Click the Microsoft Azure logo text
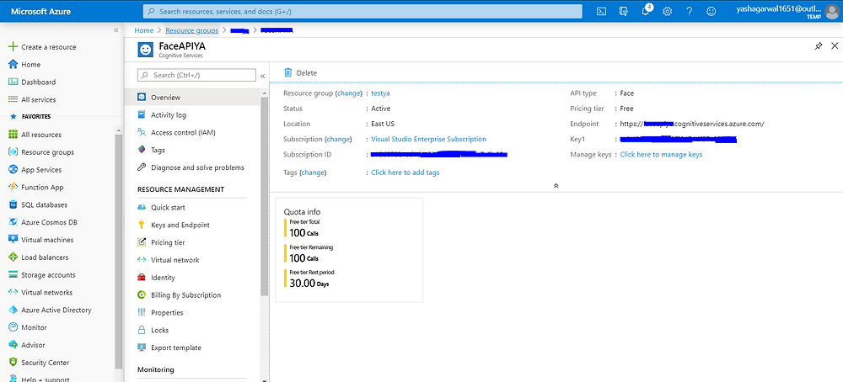Viewport: 843px width, 382px height. [40, 11]
